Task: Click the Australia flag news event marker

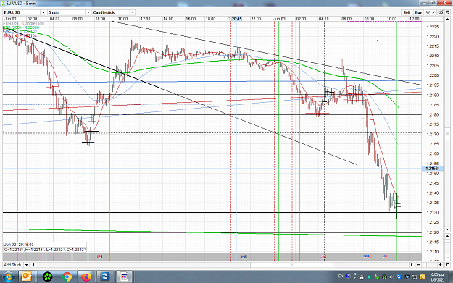Action: [x=244, y=256]
